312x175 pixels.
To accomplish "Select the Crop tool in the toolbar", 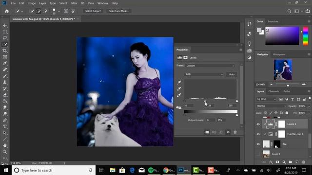I will pos(5,51).
